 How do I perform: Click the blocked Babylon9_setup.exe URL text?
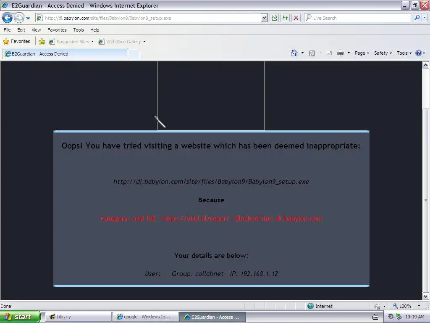[211, 182]
